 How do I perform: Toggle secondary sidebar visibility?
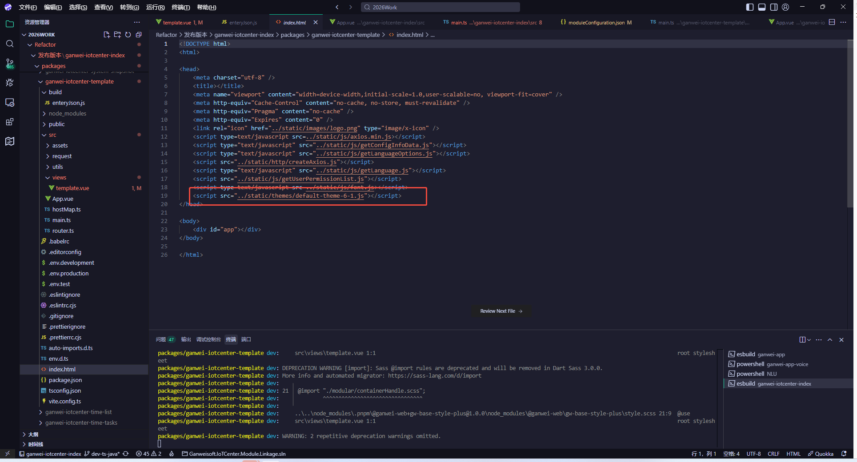point(774,7)
